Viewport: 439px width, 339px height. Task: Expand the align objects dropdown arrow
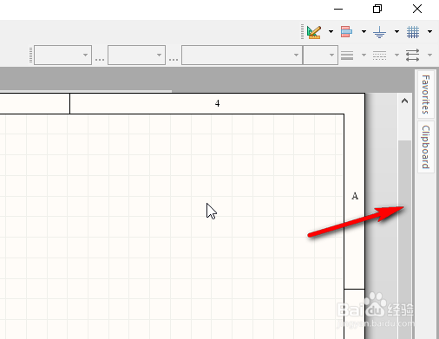364,32
